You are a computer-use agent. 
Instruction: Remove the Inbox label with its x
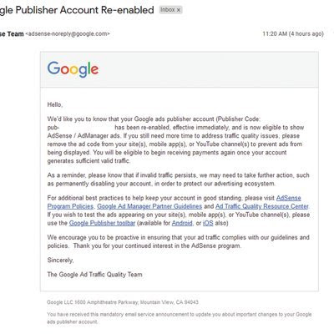point(179,10)
